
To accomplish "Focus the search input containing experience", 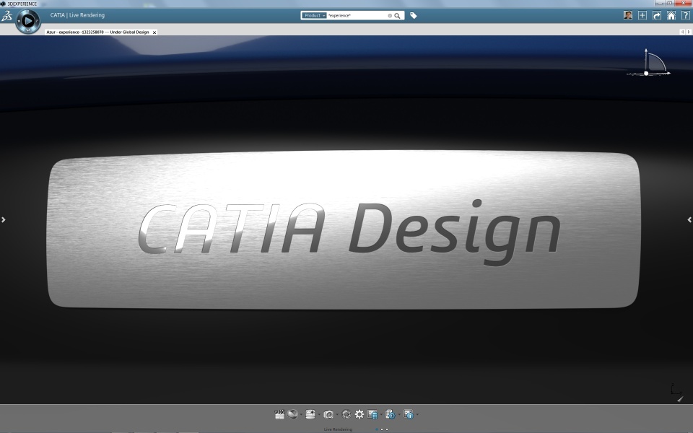I will point(356,15).
